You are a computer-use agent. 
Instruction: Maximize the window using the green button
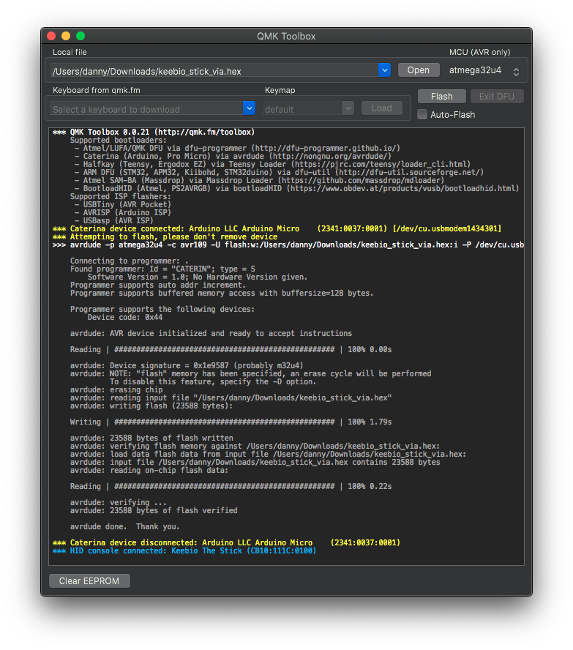click(80, 36)
